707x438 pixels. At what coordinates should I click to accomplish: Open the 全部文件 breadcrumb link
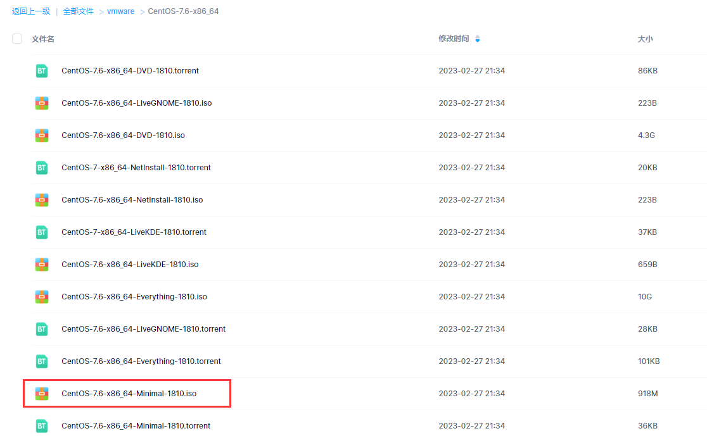coord(79,11)
